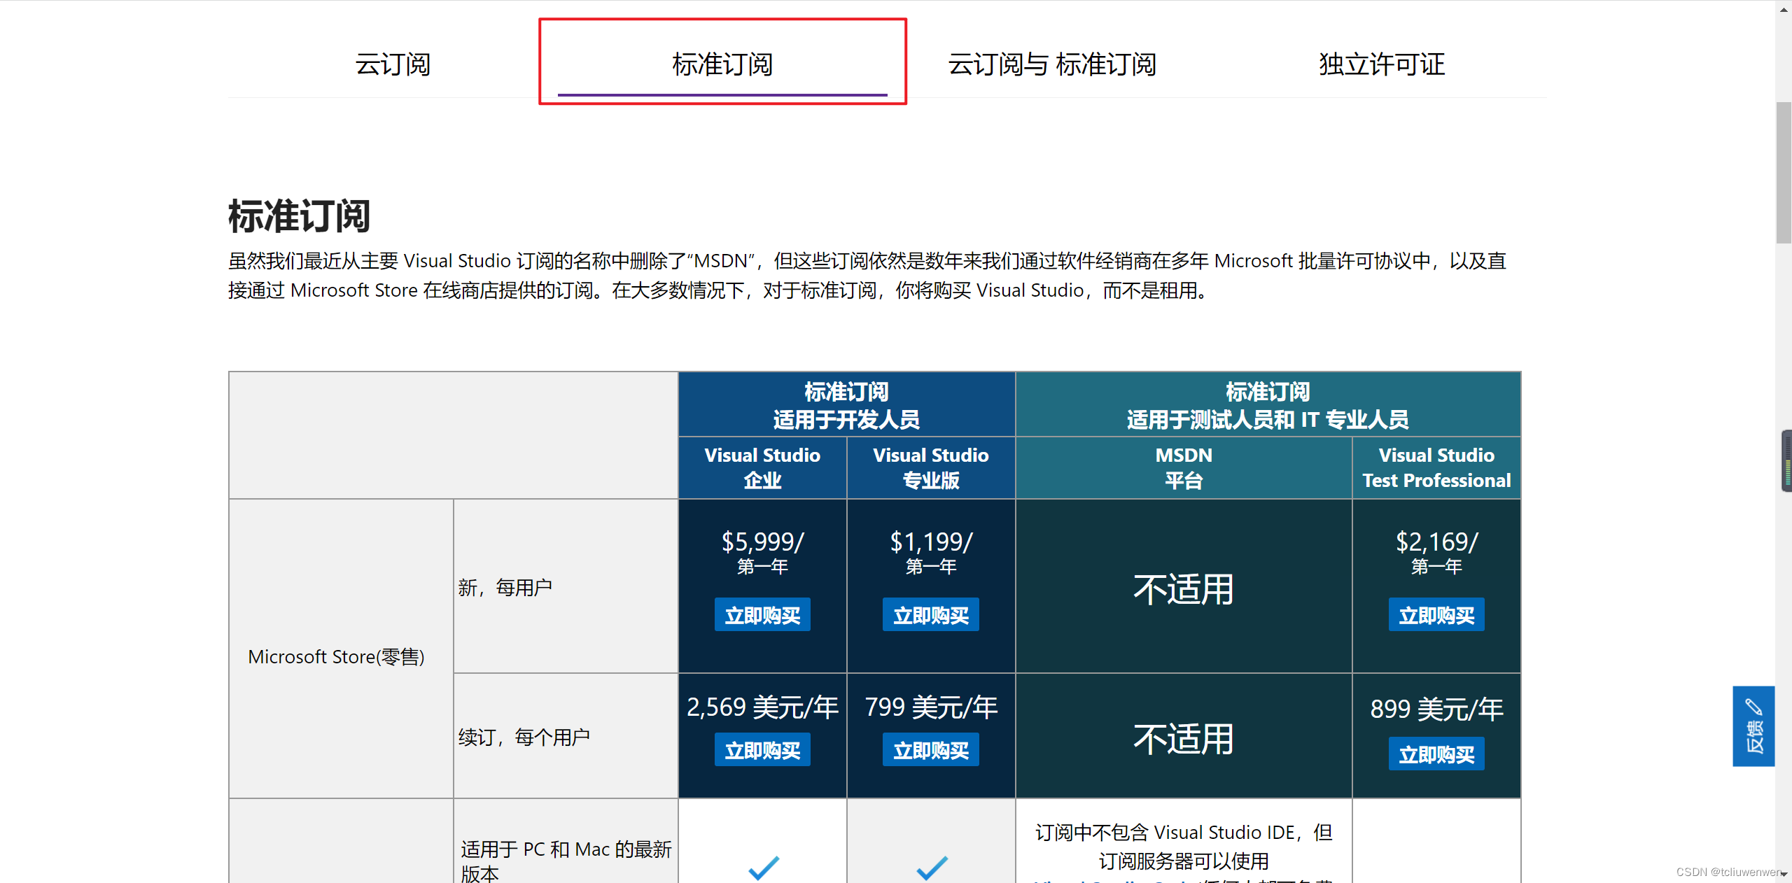Click the 续订，每个用户 row label
Screen dimensions: 1792x883
524,737
